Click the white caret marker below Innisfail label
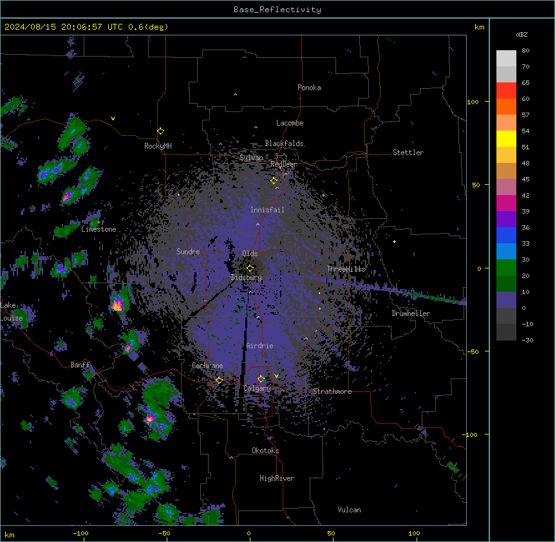 [258, 224]
